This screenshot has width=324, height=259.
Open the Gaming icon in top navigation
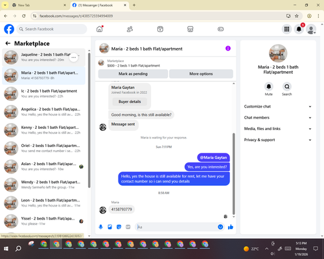pos(220,29)
